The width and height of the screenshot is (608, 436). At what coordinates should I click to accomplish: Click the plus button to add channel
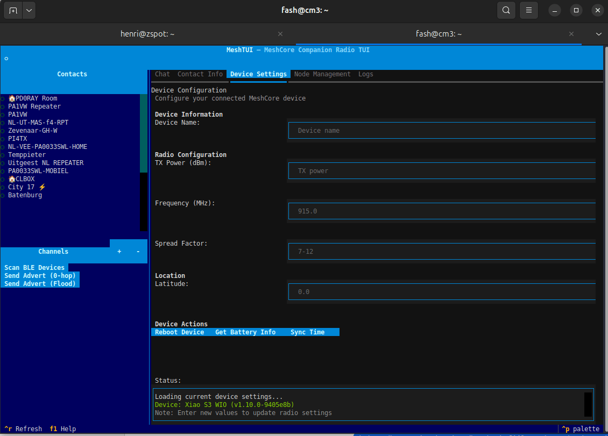pyautogui.click(x=119, y=252)
